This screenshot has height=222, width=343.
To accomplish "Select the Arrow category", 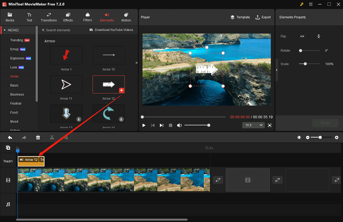I will [x=14, y=76].
